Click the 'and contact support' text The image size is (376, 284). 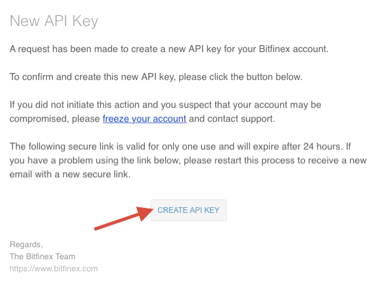tap(232, 119)
